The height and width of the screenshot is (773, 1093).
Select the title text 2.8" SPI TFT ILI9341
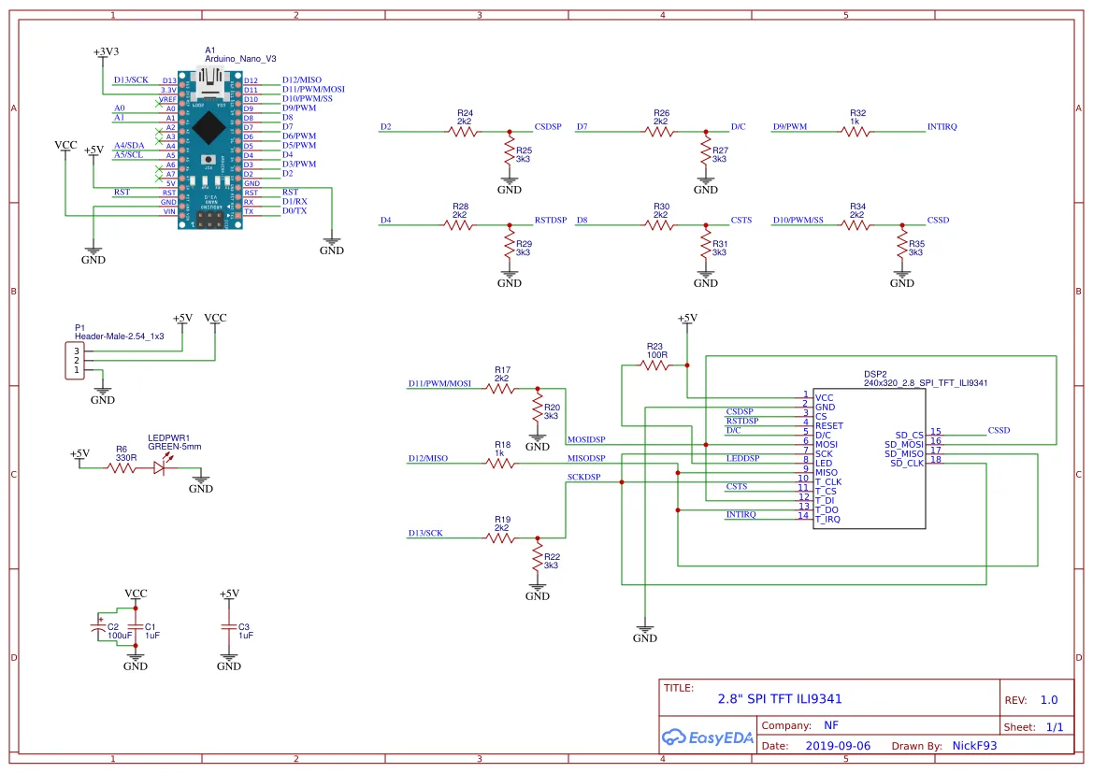(780, 699)
